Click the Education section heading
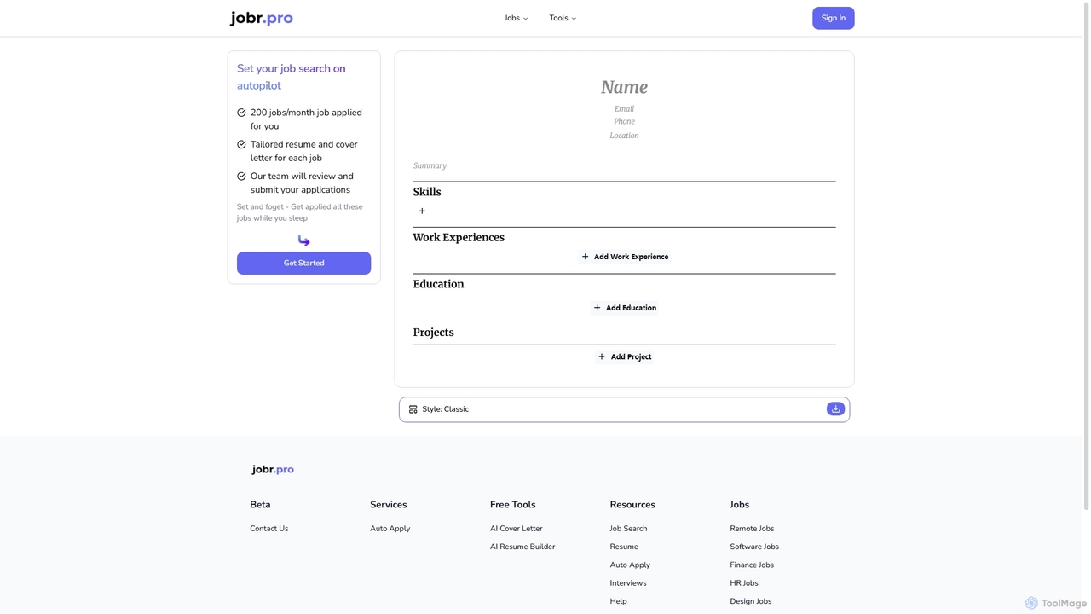This screenshot has width=1091, height=614. 438,284
